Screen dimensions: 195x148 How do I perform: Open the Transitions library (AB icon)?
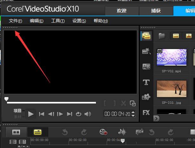point(146,67)
